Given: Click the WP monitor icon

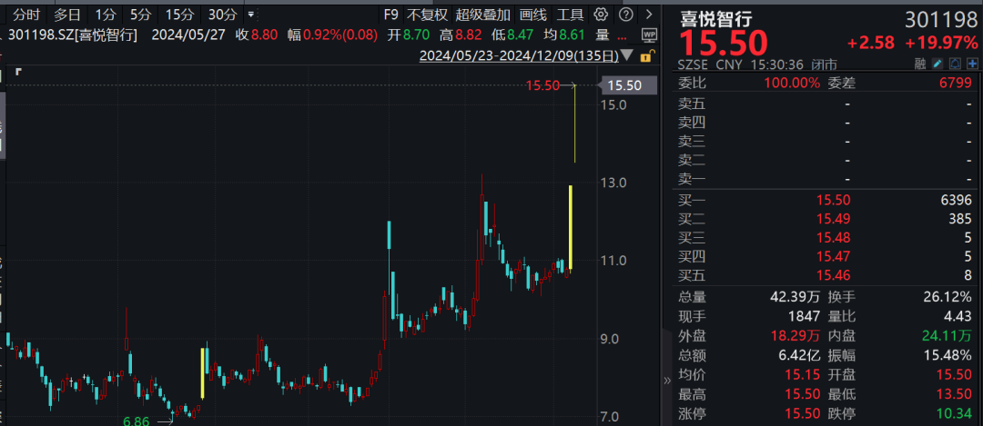Looking at the screenshot, I should tap(650, 35).
